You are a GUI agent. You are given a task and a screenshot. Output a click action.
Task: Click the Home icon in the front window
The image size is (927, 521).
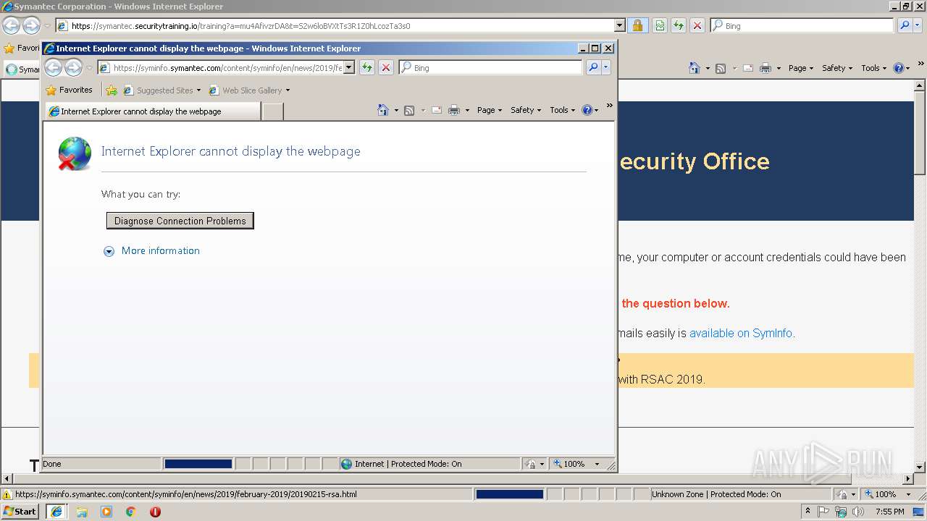(383, 110)
